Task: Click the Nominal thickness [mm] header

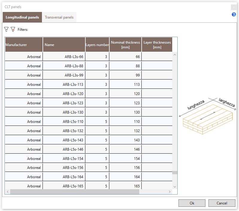Action: click(x=125, y=45)
